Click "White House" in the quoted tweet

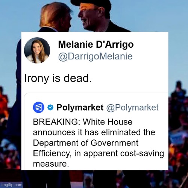tap(108, 122)
